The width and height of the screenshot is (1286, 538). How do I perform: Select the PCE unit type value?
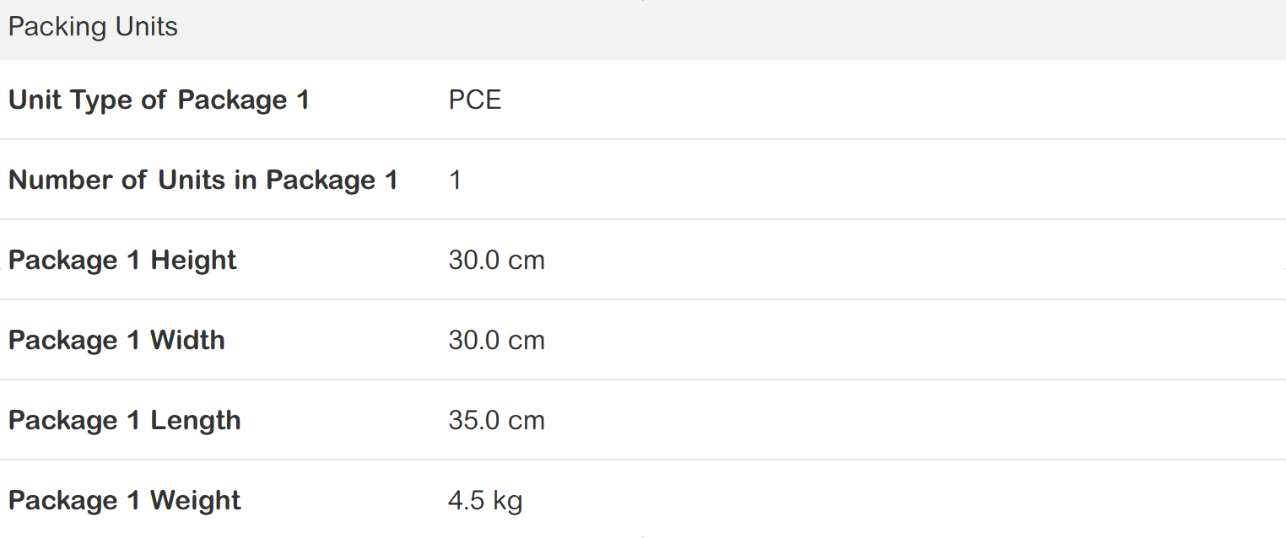475,100
